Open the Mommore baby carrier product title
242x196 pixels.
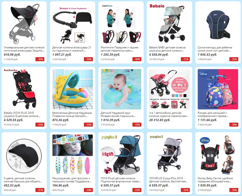119,49
